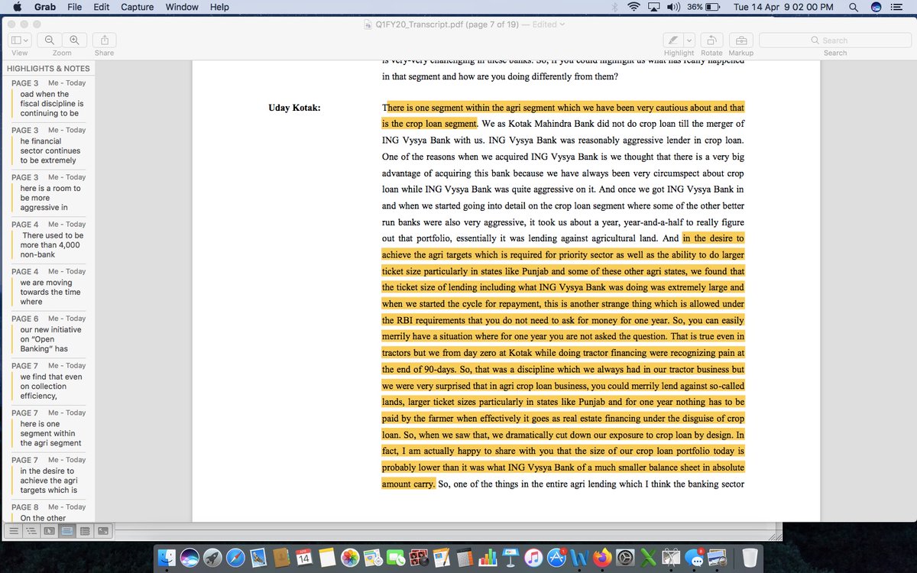Click the AirPlay display icon in the menu bar
The image size is (917, 573).
(x=654, y=7)
